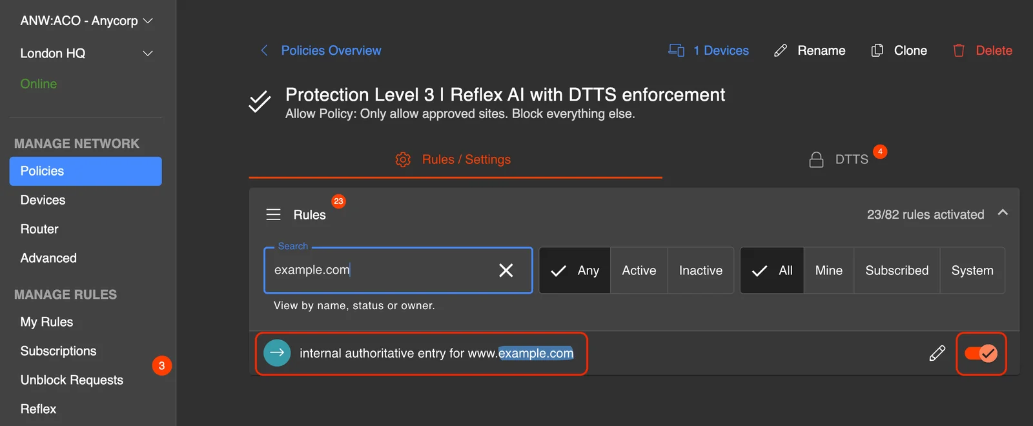Open Policies in the sidebar

tap(86, 171)
